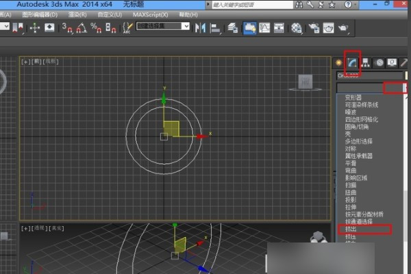Toggle 3D Snaps icon
Screen dimensions: 411x274
67,27
